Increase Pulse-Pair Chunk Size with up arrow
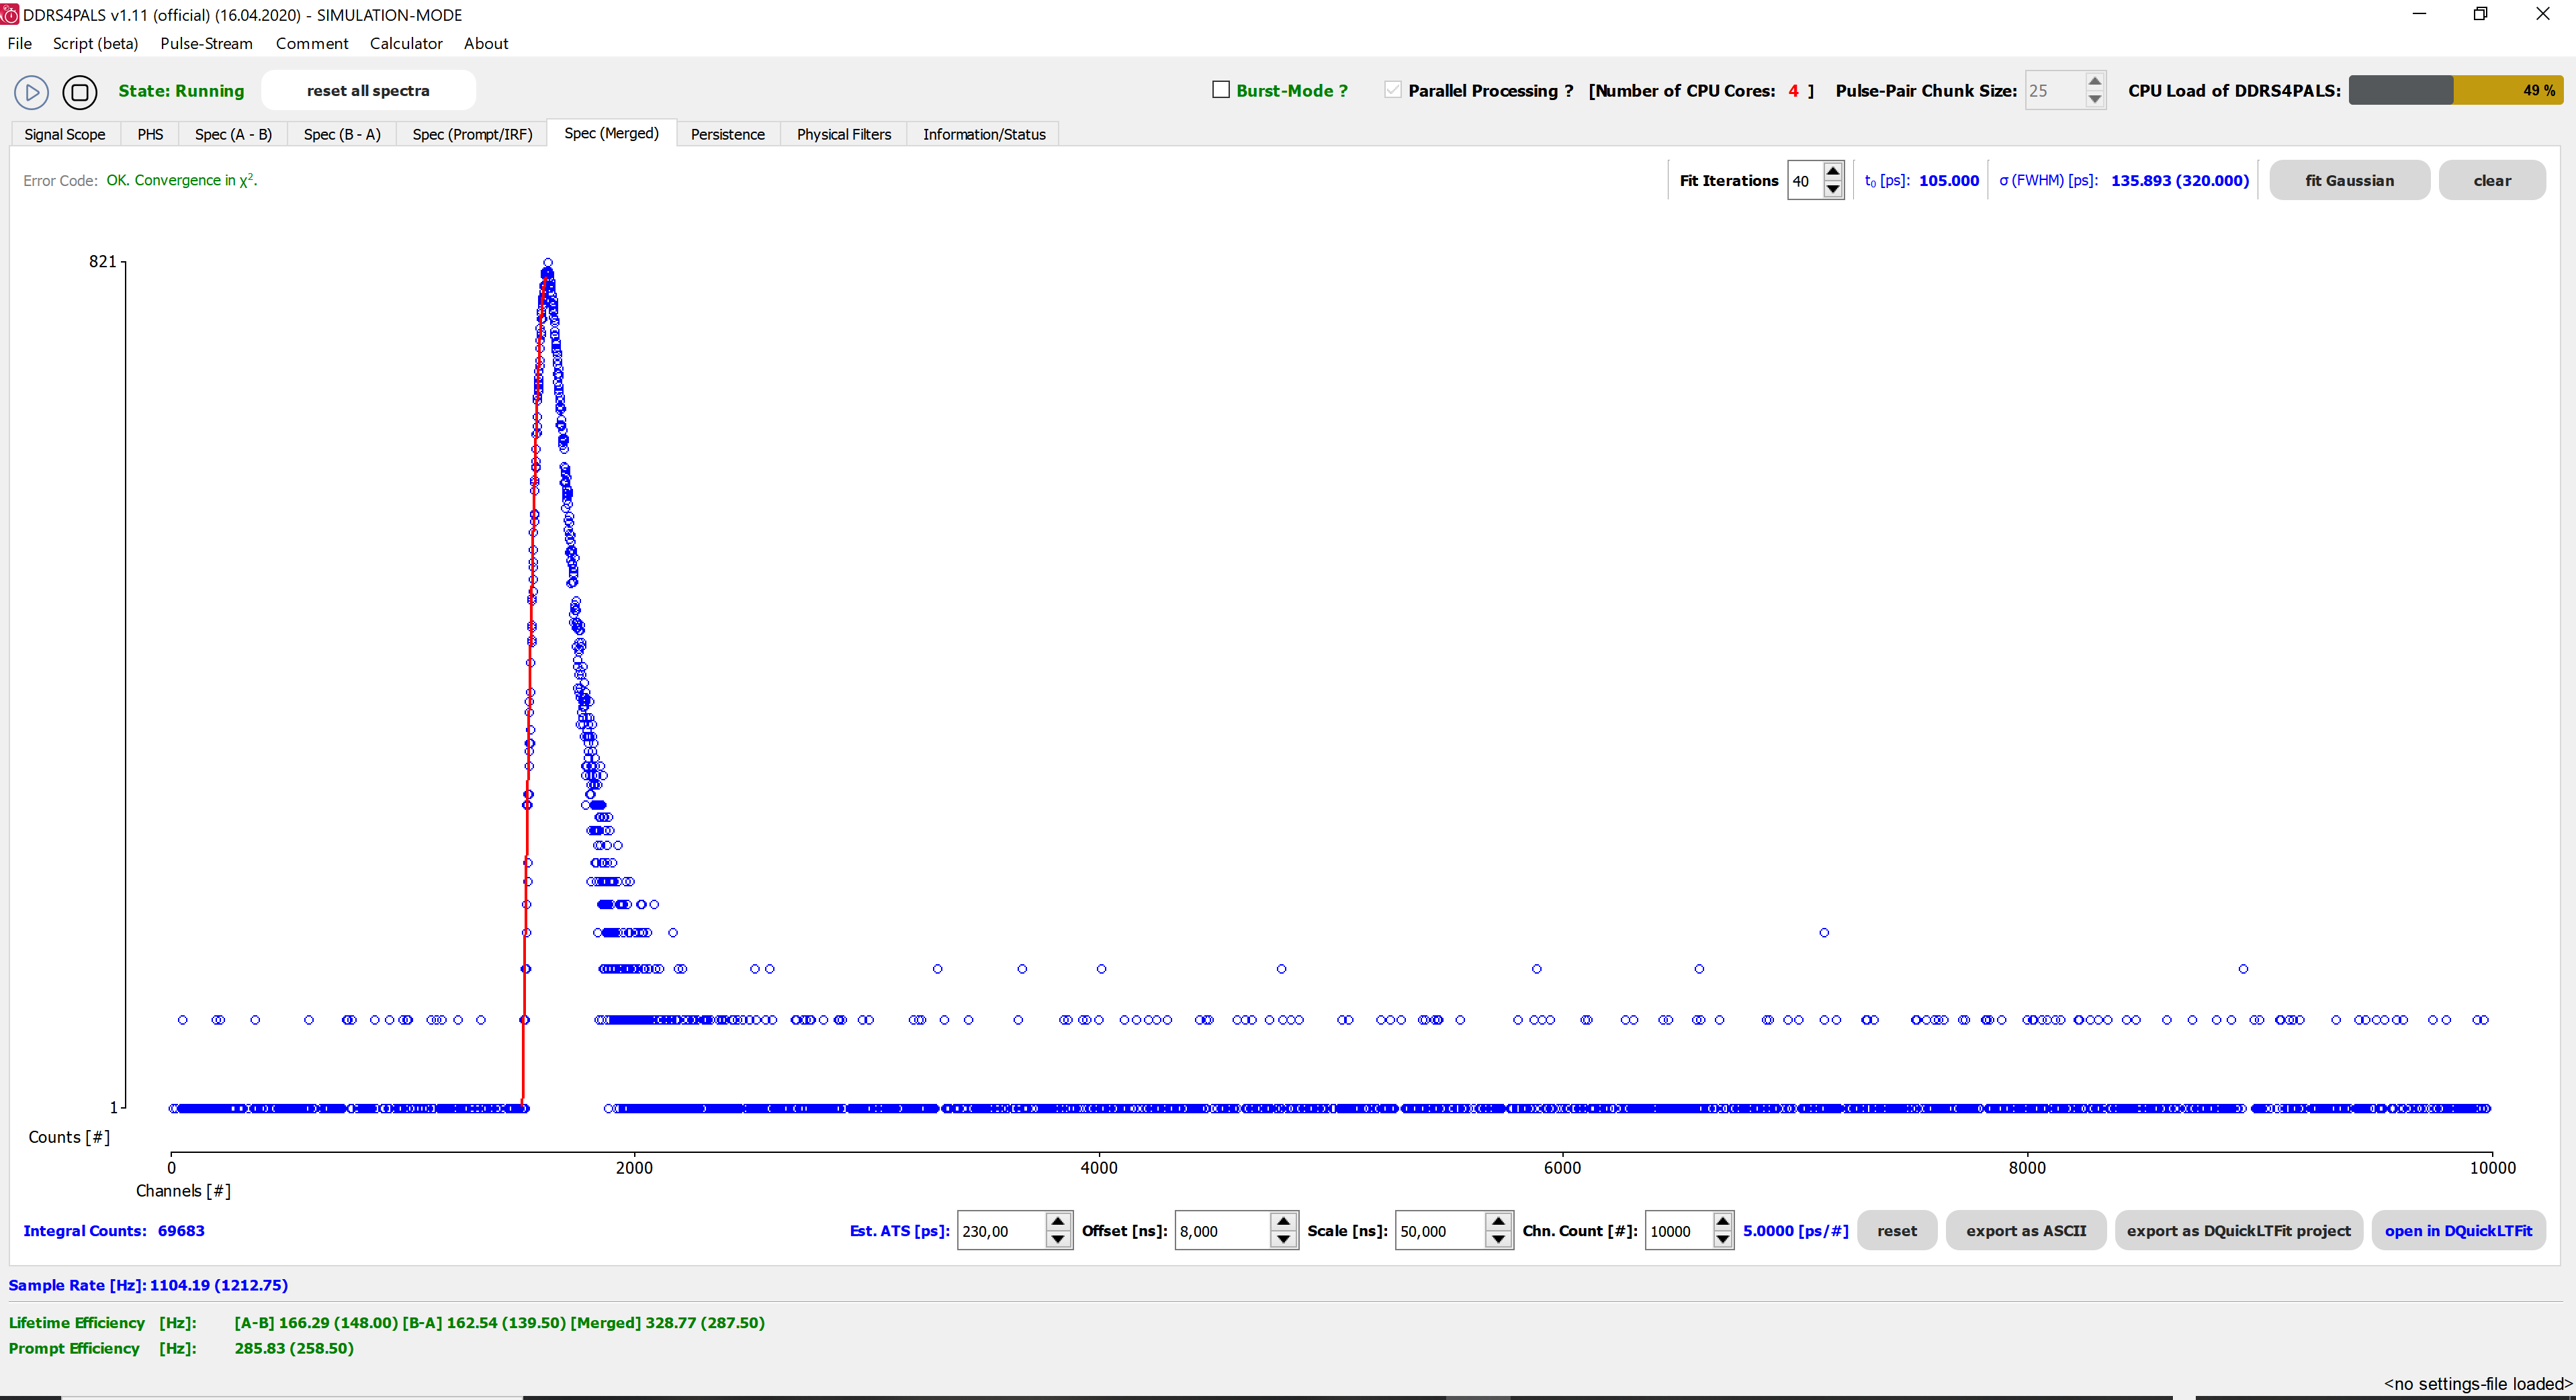The image size is (2576, 1400). (x=2095, y=81)
